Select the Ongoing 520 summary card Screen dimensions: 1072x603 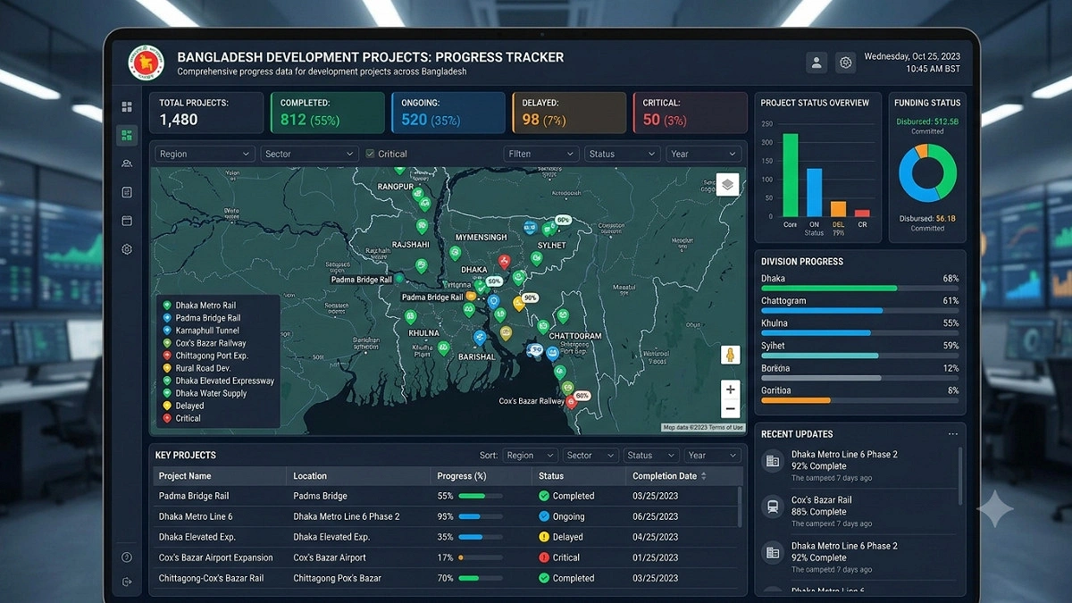[x=448, y=113]
